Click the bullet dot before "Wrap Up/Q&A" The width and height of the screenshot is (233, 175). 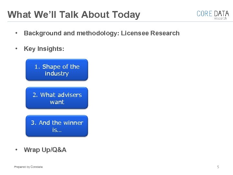tap(16, 150)
